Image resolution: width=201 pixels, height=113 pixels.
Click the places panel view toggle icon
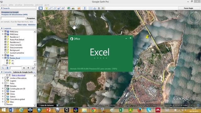(7, 68)
